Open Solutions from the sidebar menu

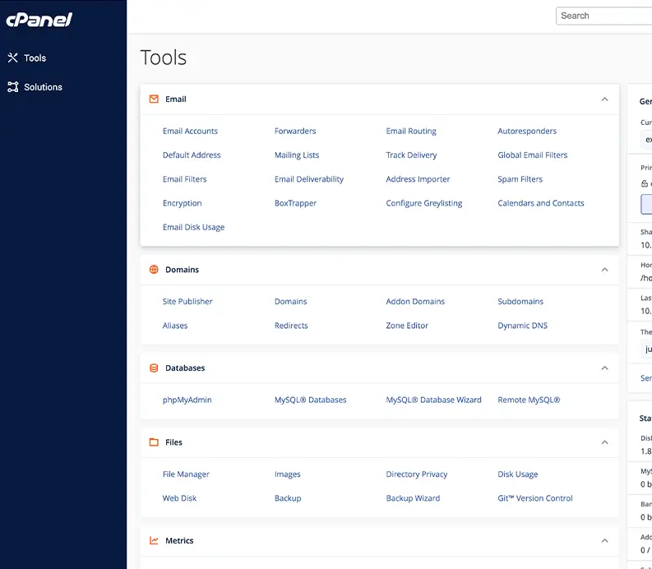[x=43, y=87]
